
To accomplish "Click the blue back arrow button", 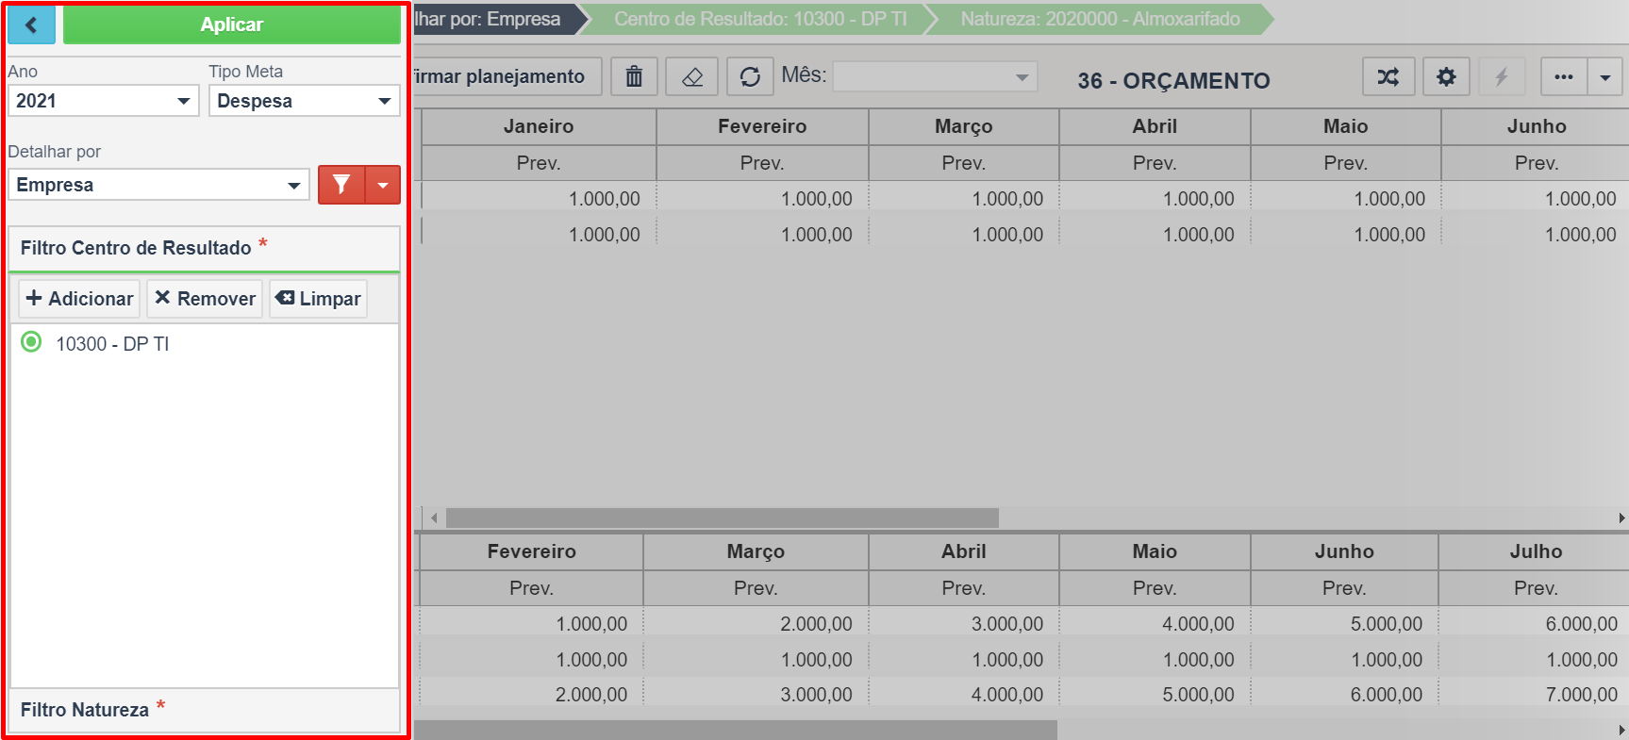I will (x=31, y=25).
